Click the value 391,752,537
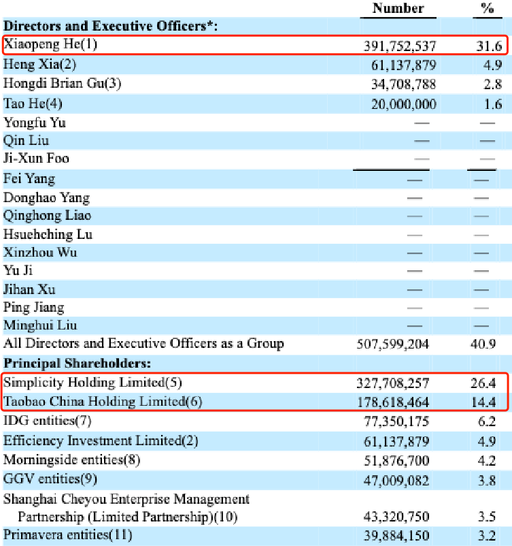512x546 pixels. (x=400, y=46)
